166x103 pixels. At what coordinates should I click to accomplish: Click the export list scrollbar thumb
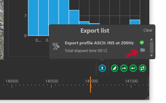pyautogui.click(x=152, y=48)
